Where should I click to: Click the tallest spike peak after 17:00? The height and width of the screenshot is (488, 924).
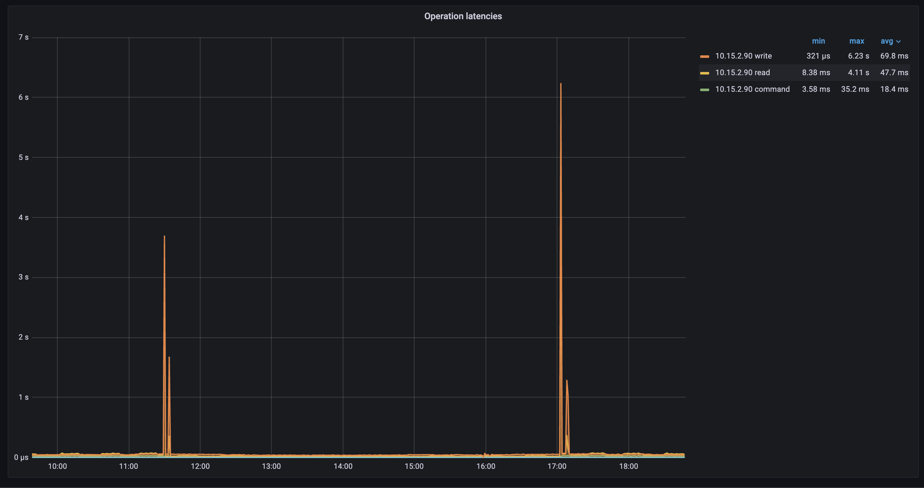click(561, 84)
